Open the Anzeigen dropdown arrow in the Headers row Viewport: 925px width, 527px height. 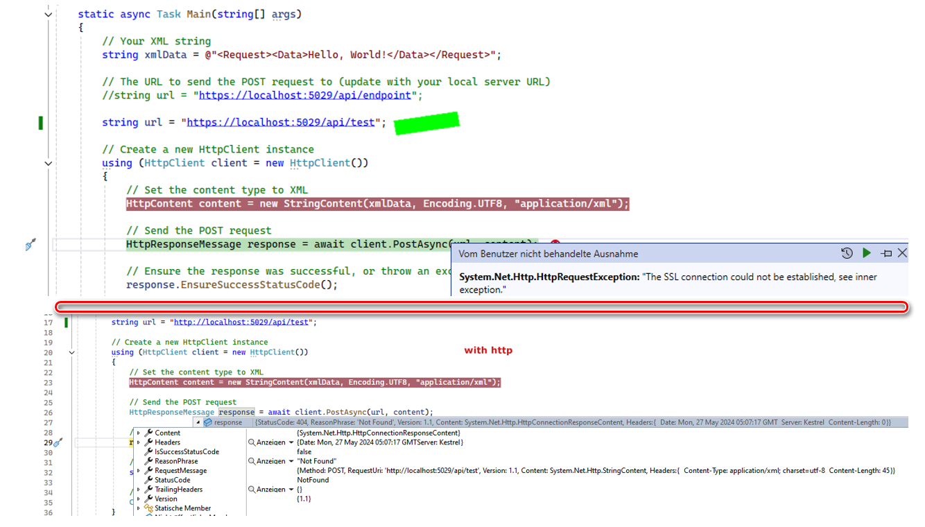pyautogui.click(x=291, y=442)
